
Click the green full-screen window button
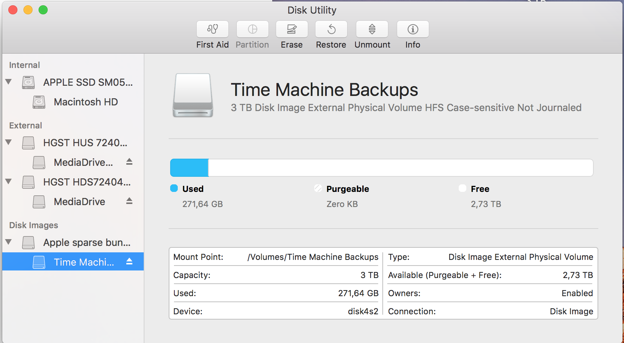43,10
